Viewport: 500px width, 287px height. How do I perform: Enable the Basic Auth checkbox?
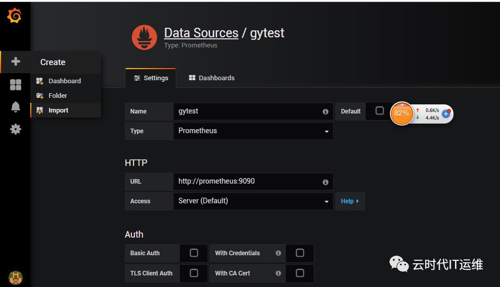pos(194,253)
